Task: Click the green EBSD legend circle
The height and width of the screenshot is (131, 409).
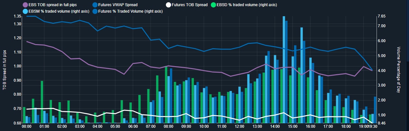Action: pyautogui.click(x=213, y=5)
